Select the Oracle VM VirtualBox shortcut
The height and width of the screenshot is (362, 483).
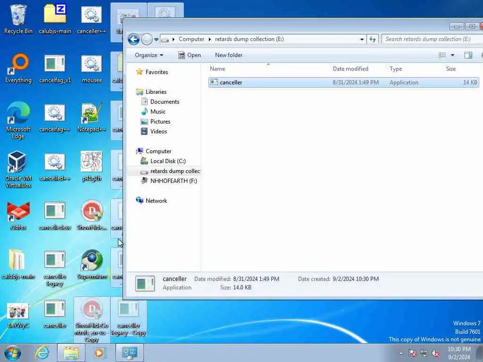click(18, 169)
